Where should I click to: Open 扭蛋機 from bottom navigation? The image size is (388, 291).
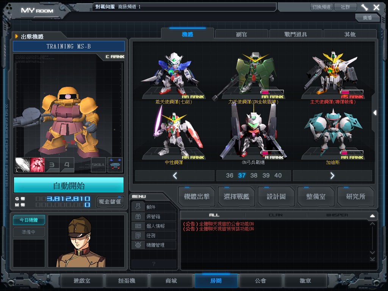127,281
